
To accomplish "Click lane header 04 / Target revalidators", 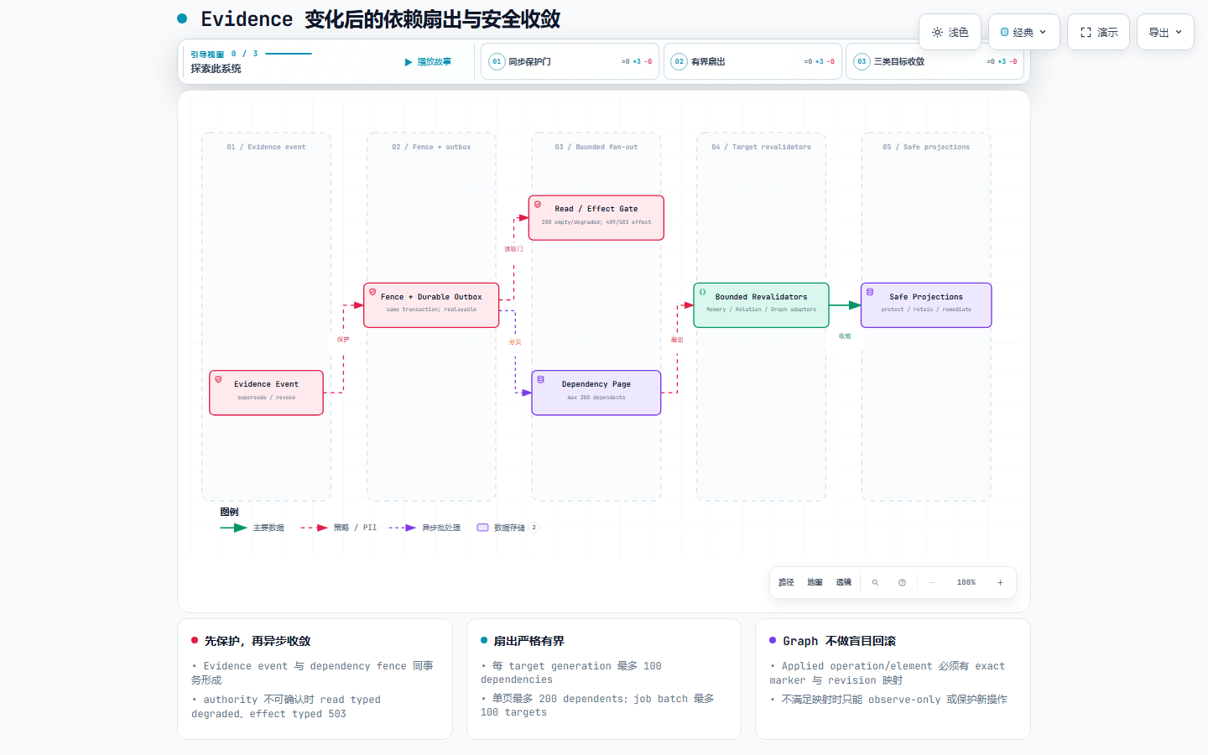I will pos(762,147).
